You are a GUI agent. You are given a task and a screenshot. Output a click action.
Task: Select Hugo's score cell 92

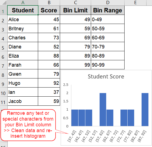(x=49, y=83)
